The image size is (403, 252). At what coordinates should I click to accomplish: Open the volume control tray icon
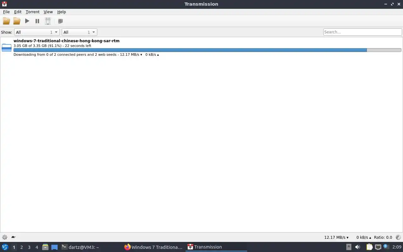[x=357, y=247]
